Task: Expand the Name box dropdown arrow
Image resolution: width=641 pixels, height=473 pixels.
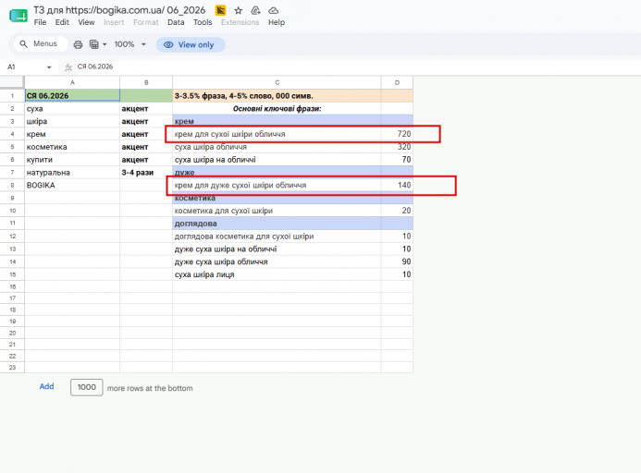Action: point(49,67)
